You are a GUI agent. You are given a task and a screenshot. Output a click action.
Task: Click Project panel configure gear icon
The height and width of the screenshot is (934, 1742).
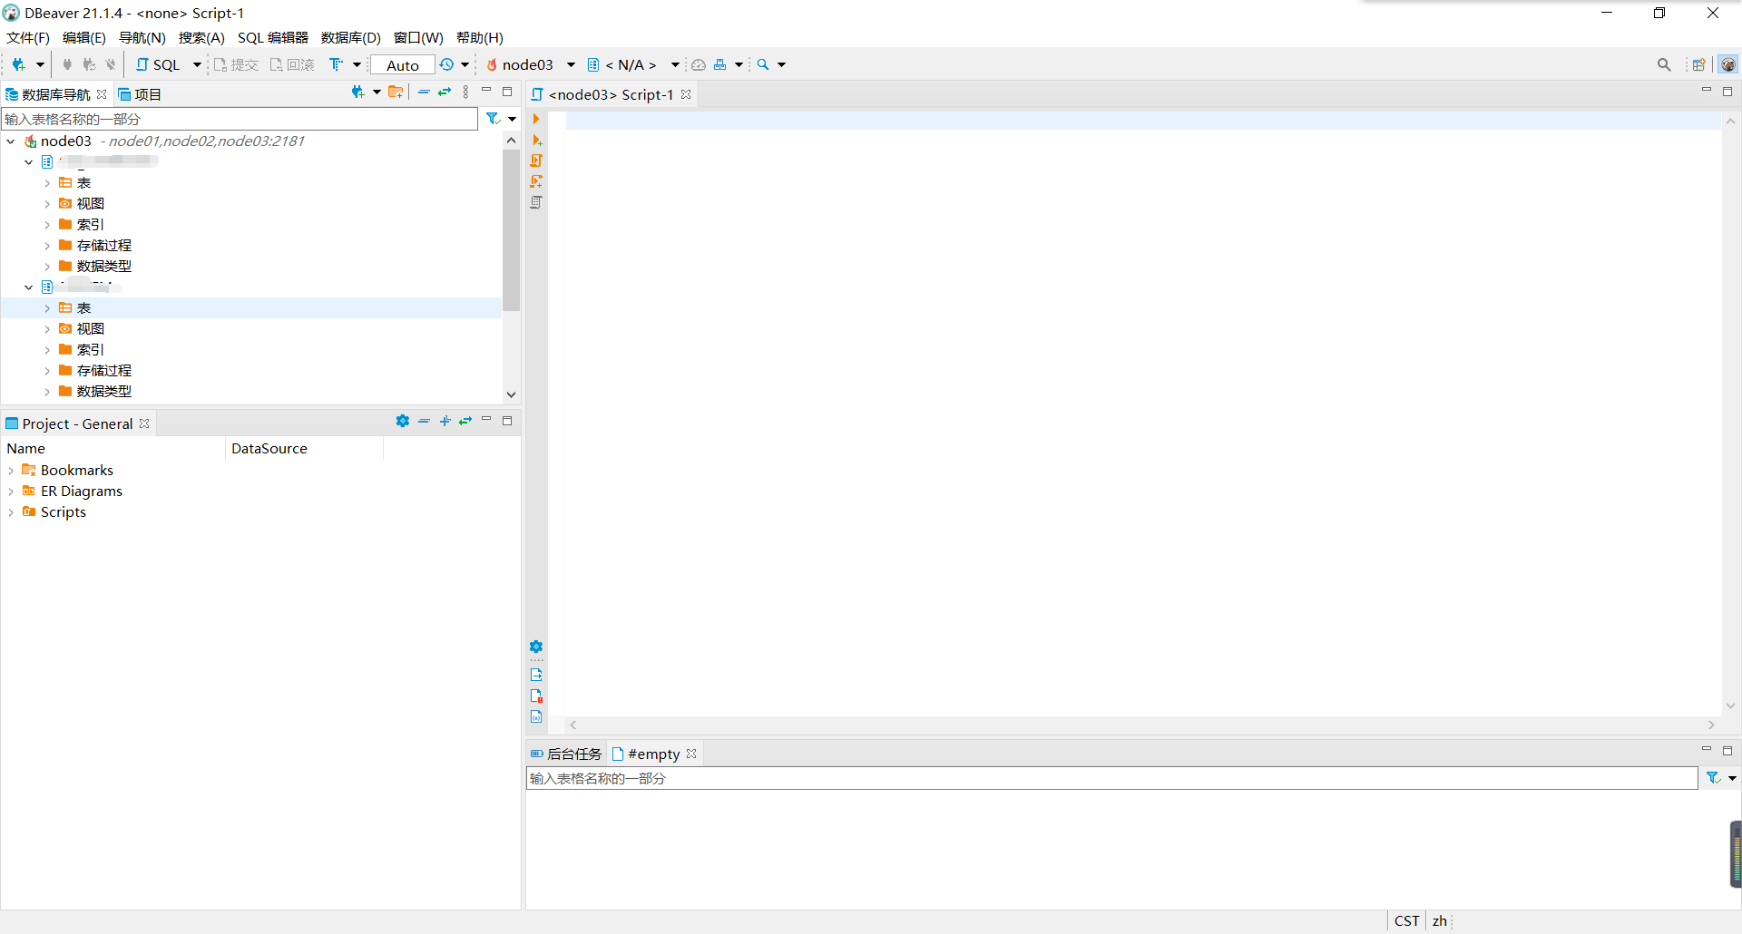403,421
